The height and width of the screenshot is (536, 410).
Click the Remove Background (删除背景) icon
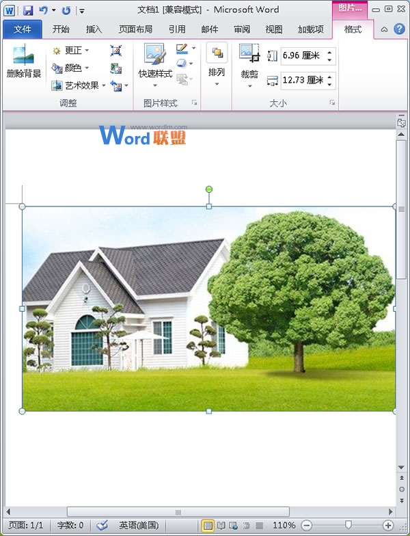pyautogui.click(x=23, y=55)
